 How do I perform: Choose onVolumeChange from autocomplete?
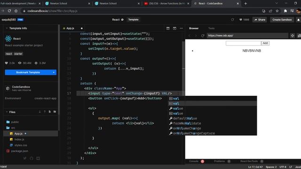point(213,128)
